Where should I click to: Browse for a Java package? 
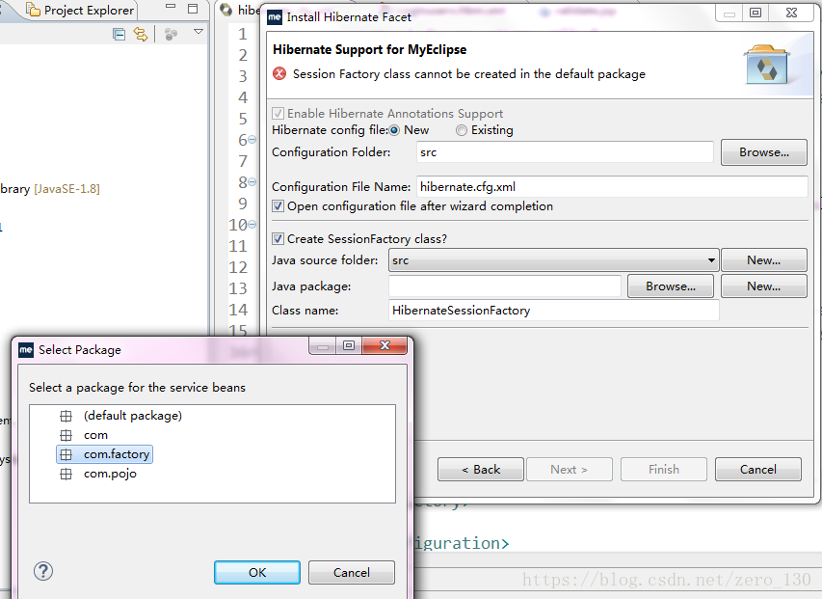tap(671, 286)
